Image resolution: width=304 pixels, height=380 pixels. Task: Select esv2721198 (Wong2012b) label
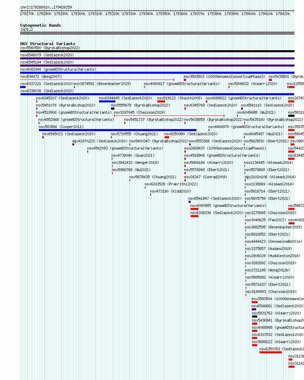pos(267,270)
